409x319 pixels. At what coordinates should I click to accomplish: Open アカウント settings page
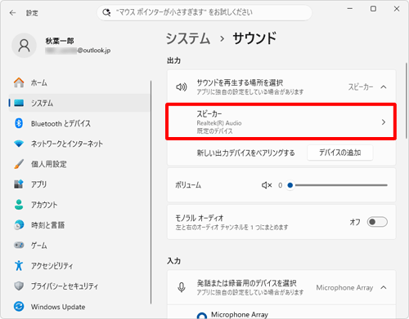(x=79, y=205)
